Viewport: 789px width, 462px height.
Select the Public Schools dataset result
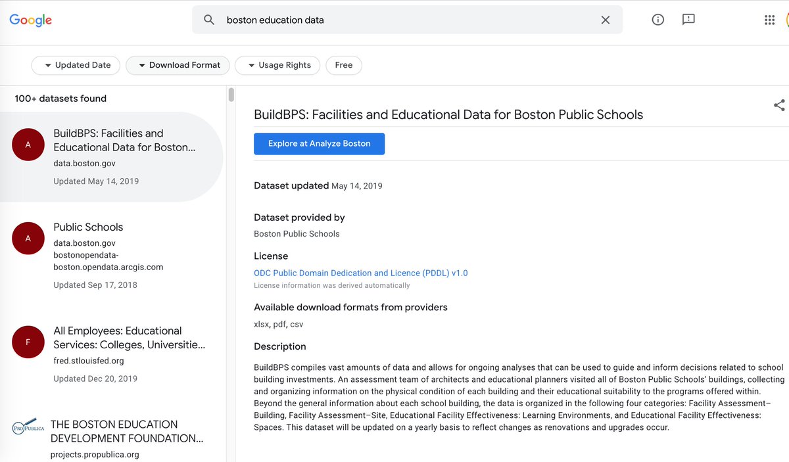pyautogui.click(x=112, y=255)
